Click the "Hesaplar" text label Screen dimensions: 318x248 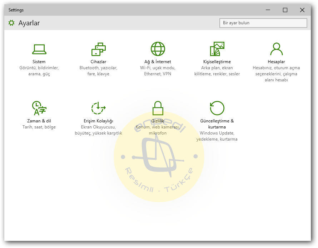tap(276, 62)
